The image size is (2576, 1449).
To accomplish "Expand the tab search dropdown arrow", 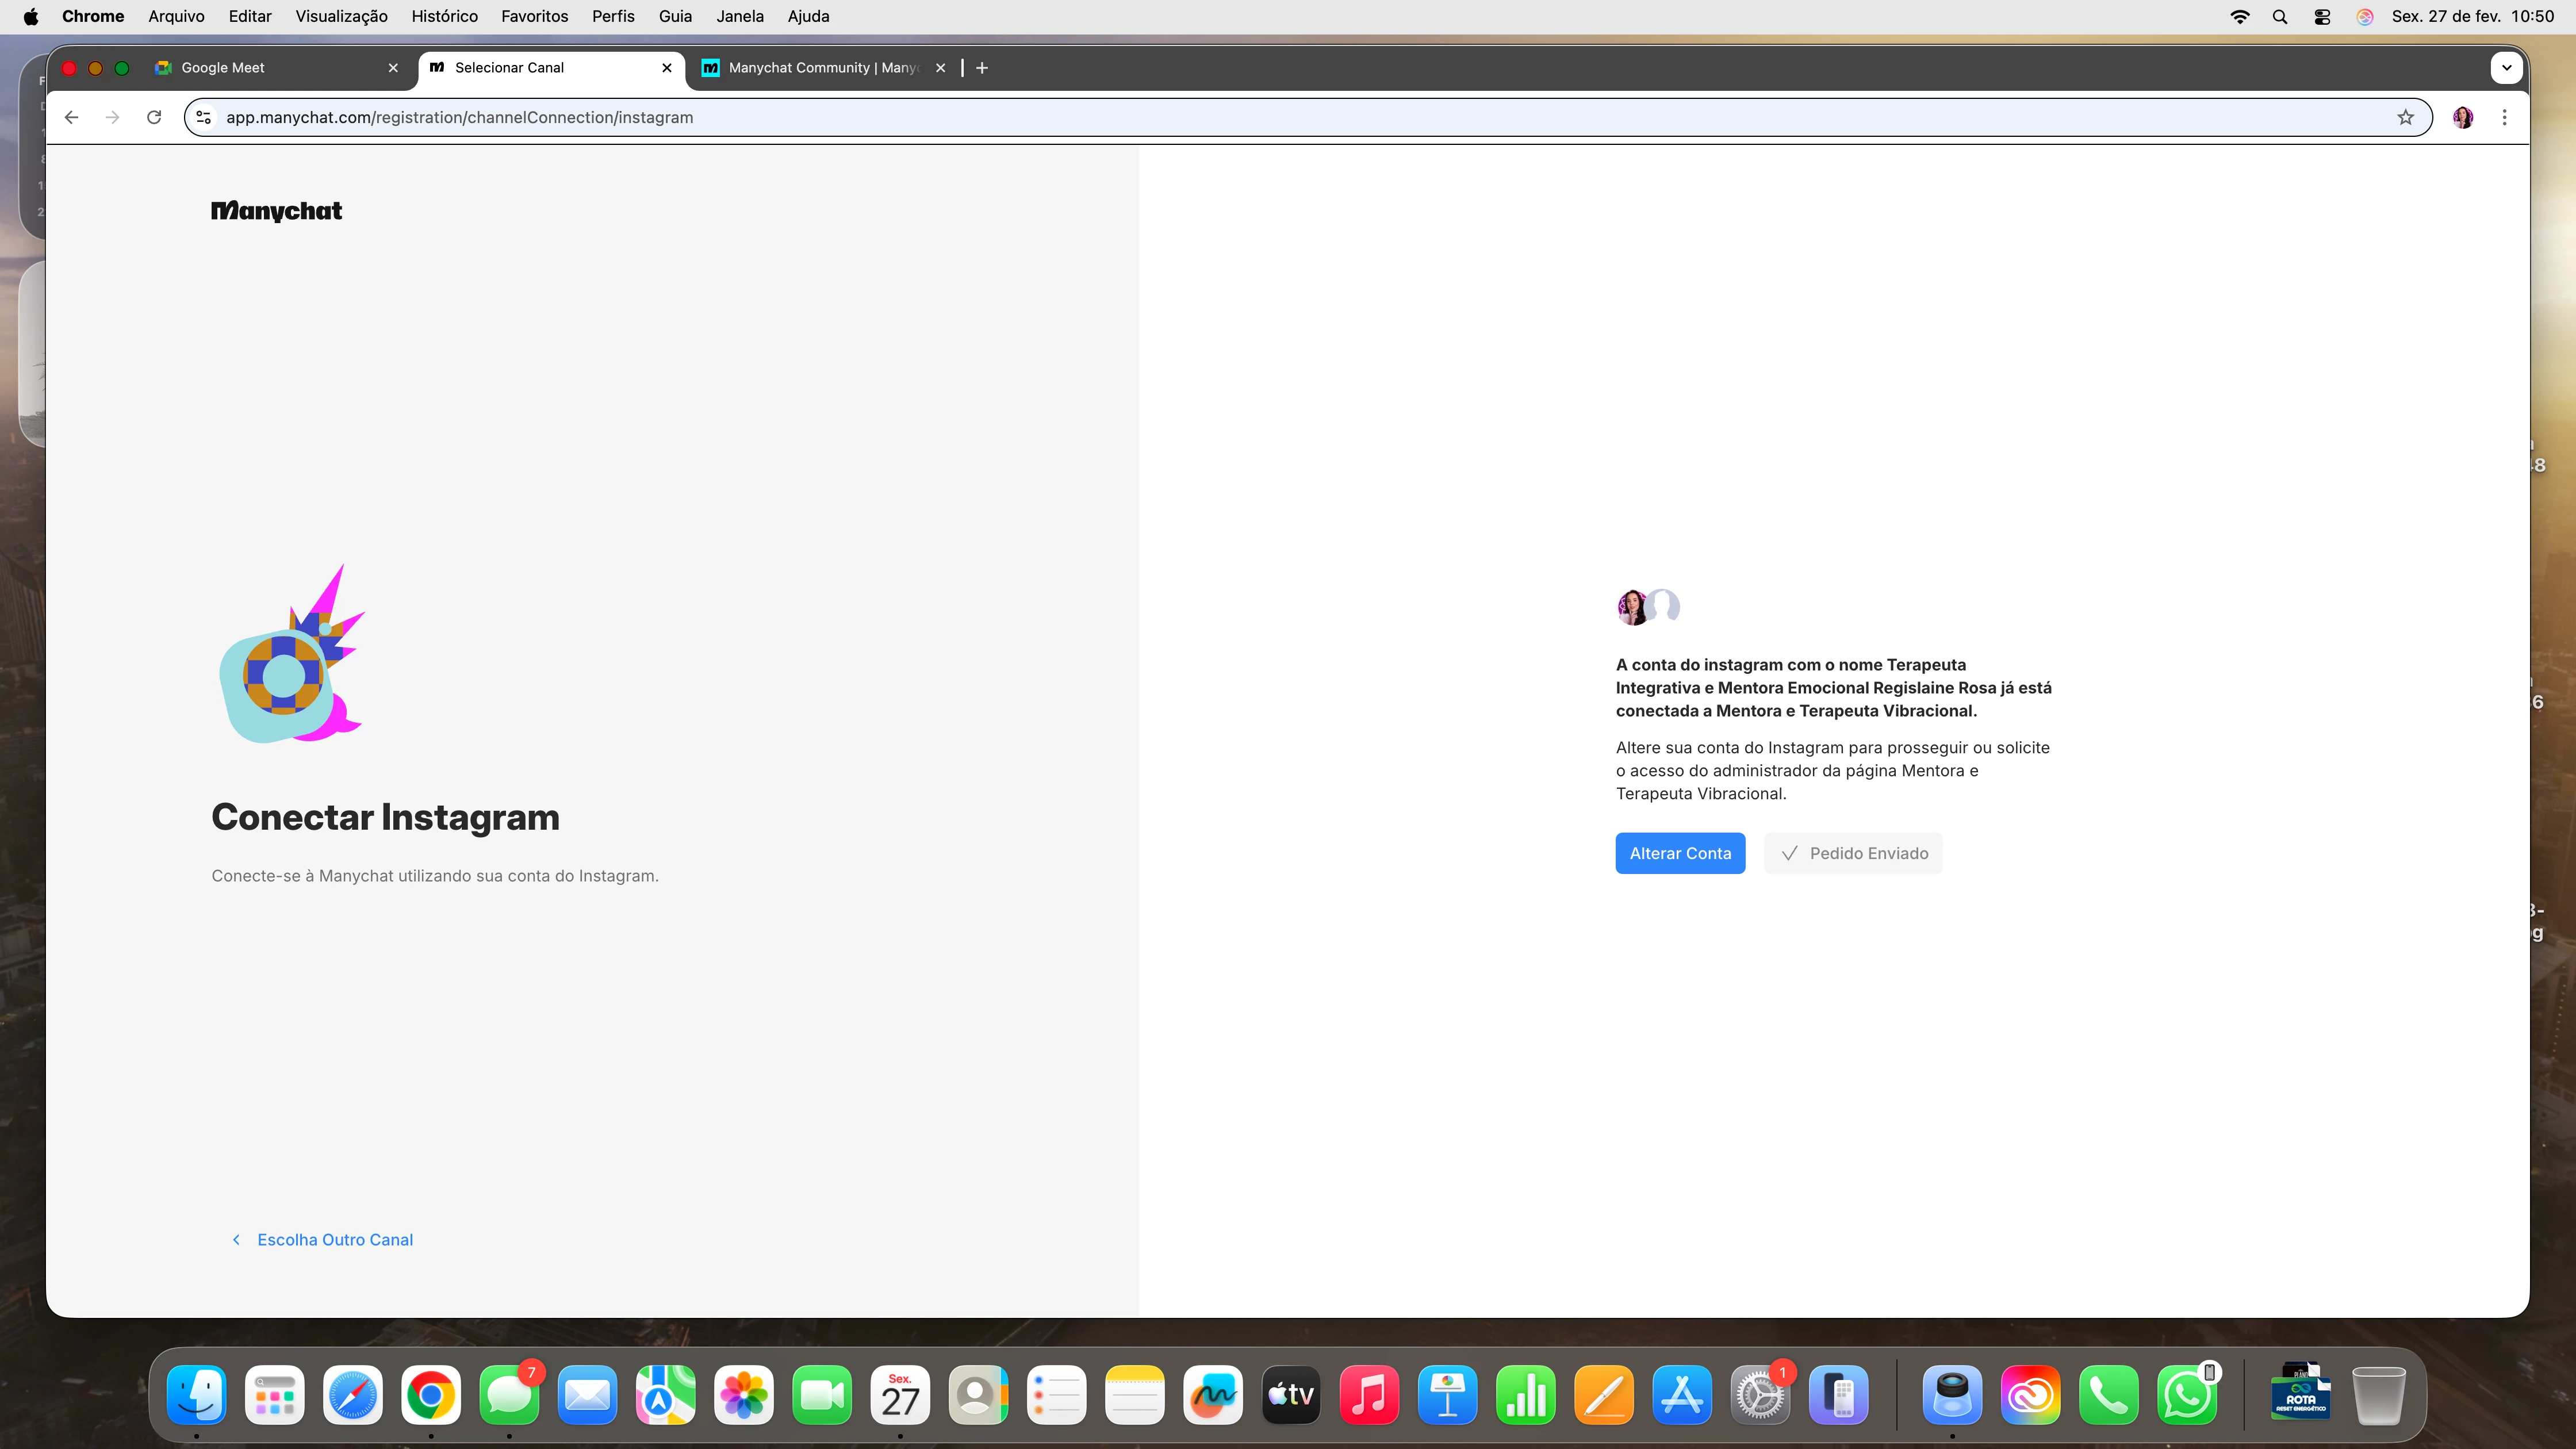I will point(2506,68).
